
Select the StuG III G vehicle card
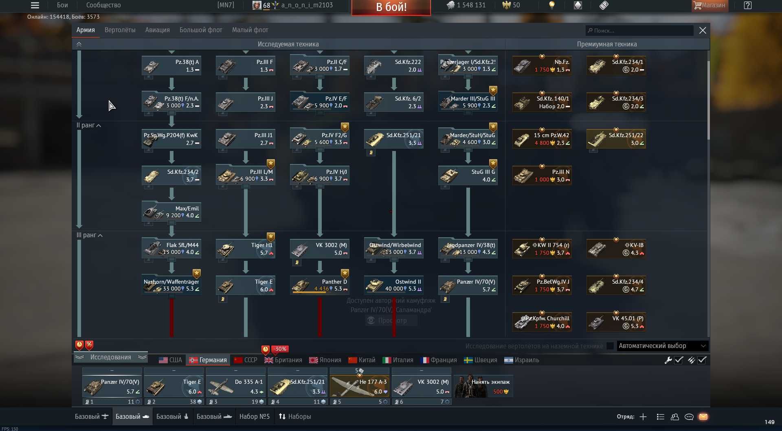click(x=468, y=175)
